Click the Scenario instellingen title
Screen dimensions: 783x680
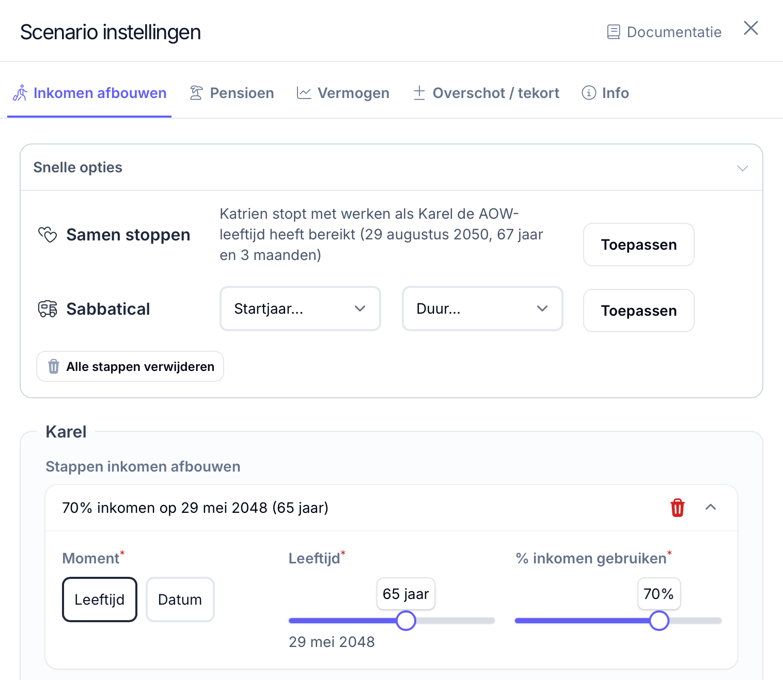pos(111,32)
